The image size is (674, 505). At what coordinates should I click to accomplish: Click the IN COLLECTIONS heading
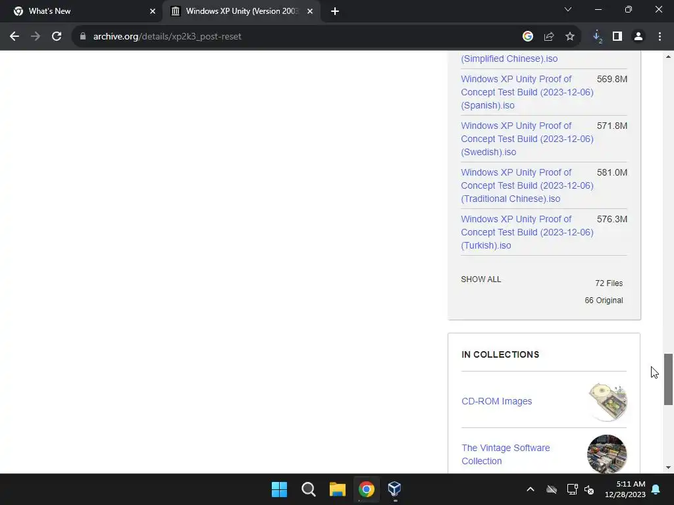point(500,354)
